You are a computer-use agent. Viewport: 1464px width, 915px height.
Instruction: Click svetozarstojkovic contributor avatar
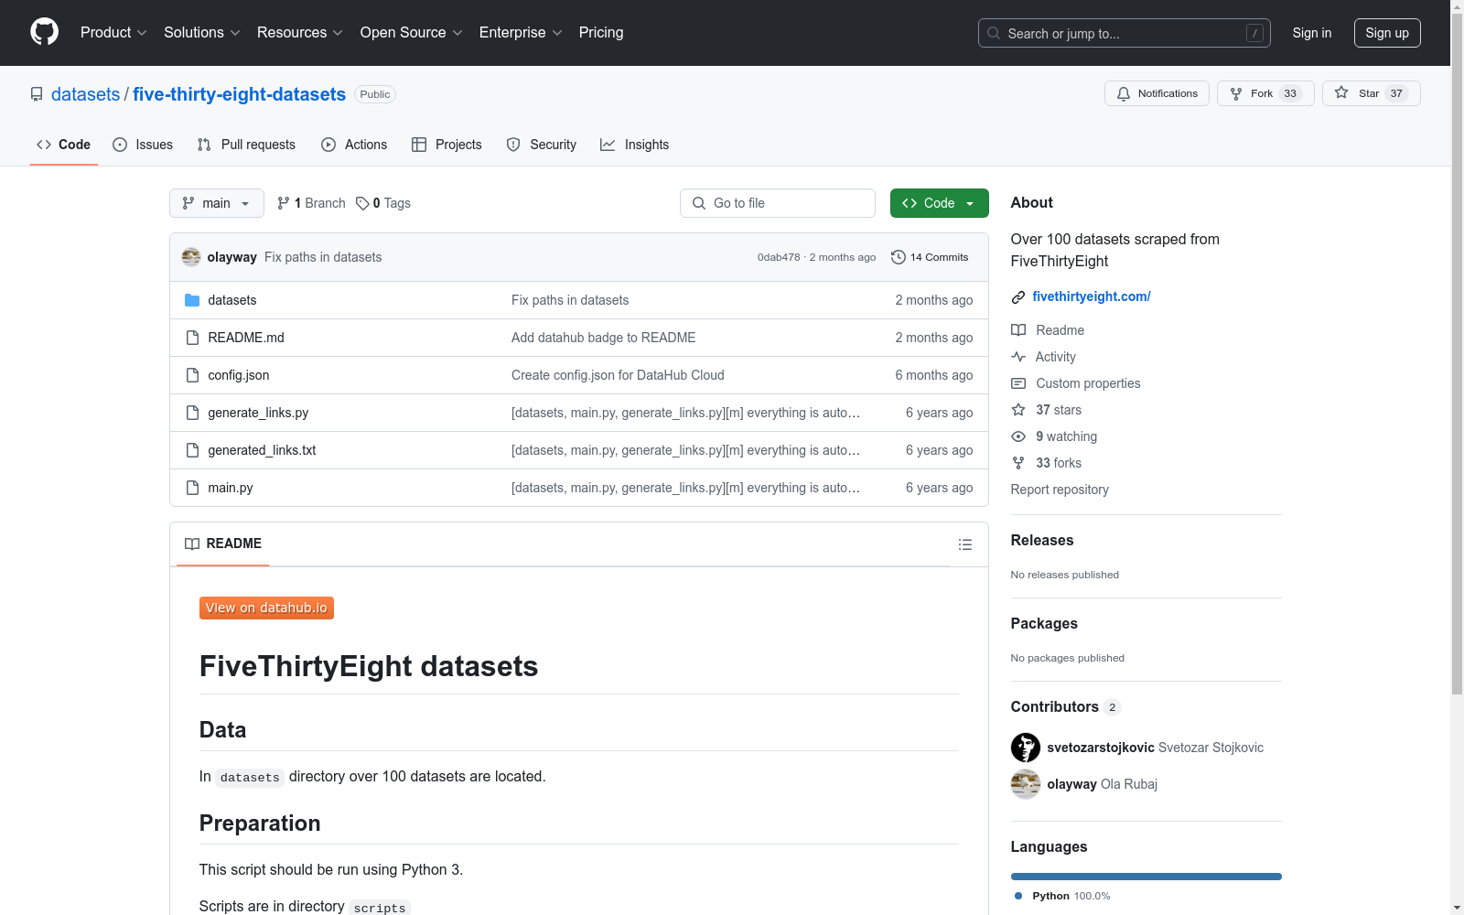coord(1026,748)
